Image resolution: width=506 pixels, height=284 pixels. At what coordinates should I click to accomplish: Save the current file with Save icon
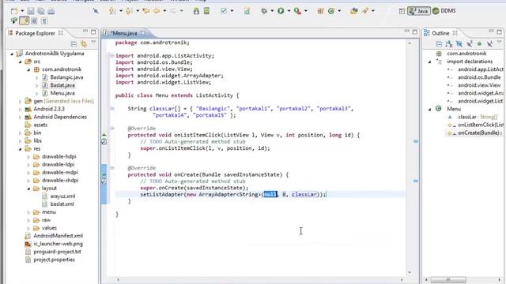[x=31, y=11]
